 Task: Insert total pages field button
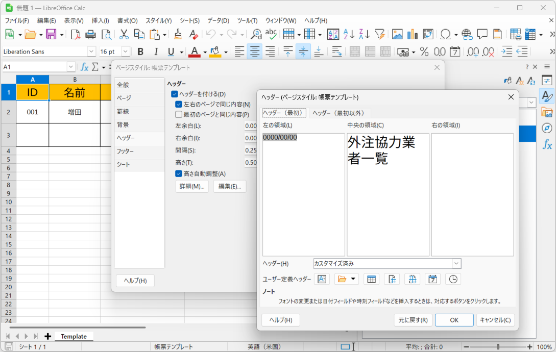point(412,279)
